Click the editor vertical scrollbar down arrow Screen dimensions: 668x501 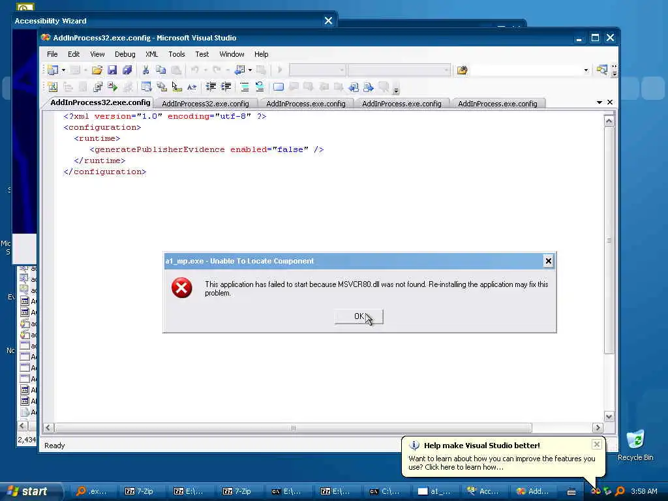pos(609,417)
